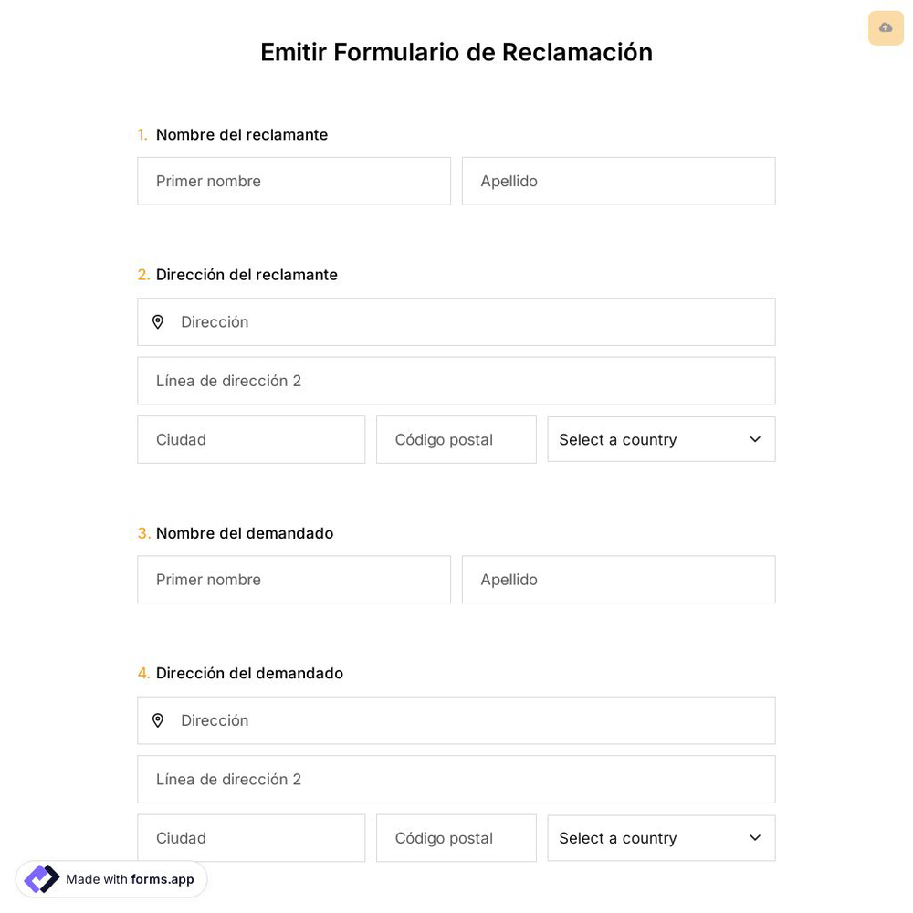The image size is (913, 913).
Task: Click Primer nombre field for the defendant
Action: tap(294, 579)
